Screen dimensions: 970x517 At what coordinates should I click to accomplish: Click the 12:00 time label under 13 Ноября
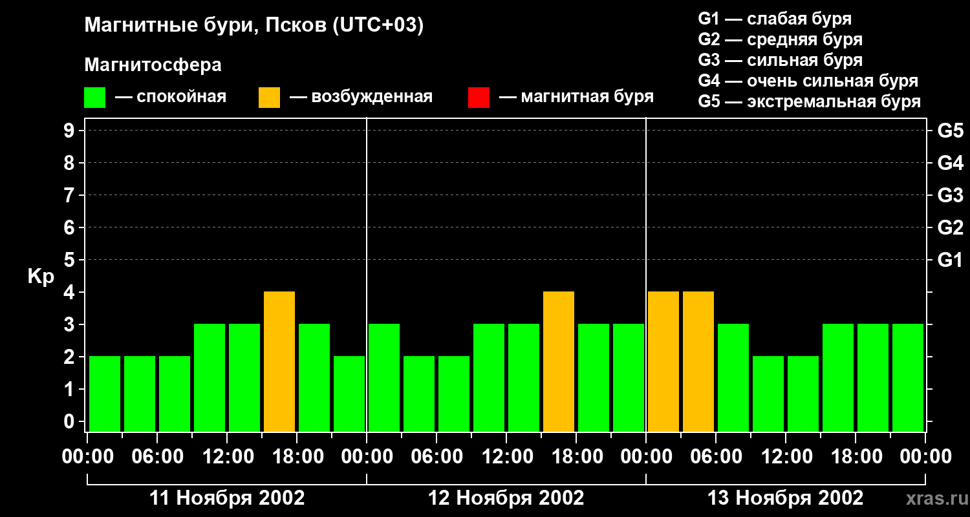click(x=786, y=457)
